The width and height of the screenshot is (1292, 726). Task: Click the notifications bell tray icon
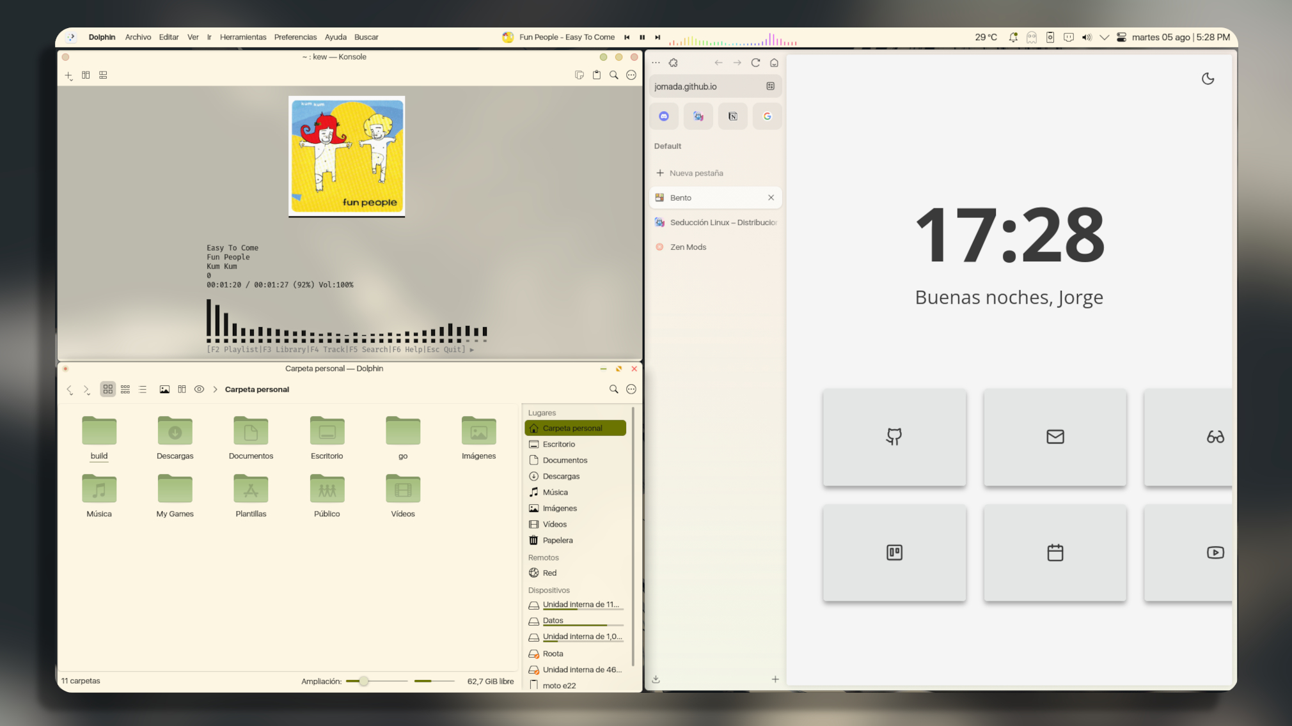click(x=1013, y=37)
